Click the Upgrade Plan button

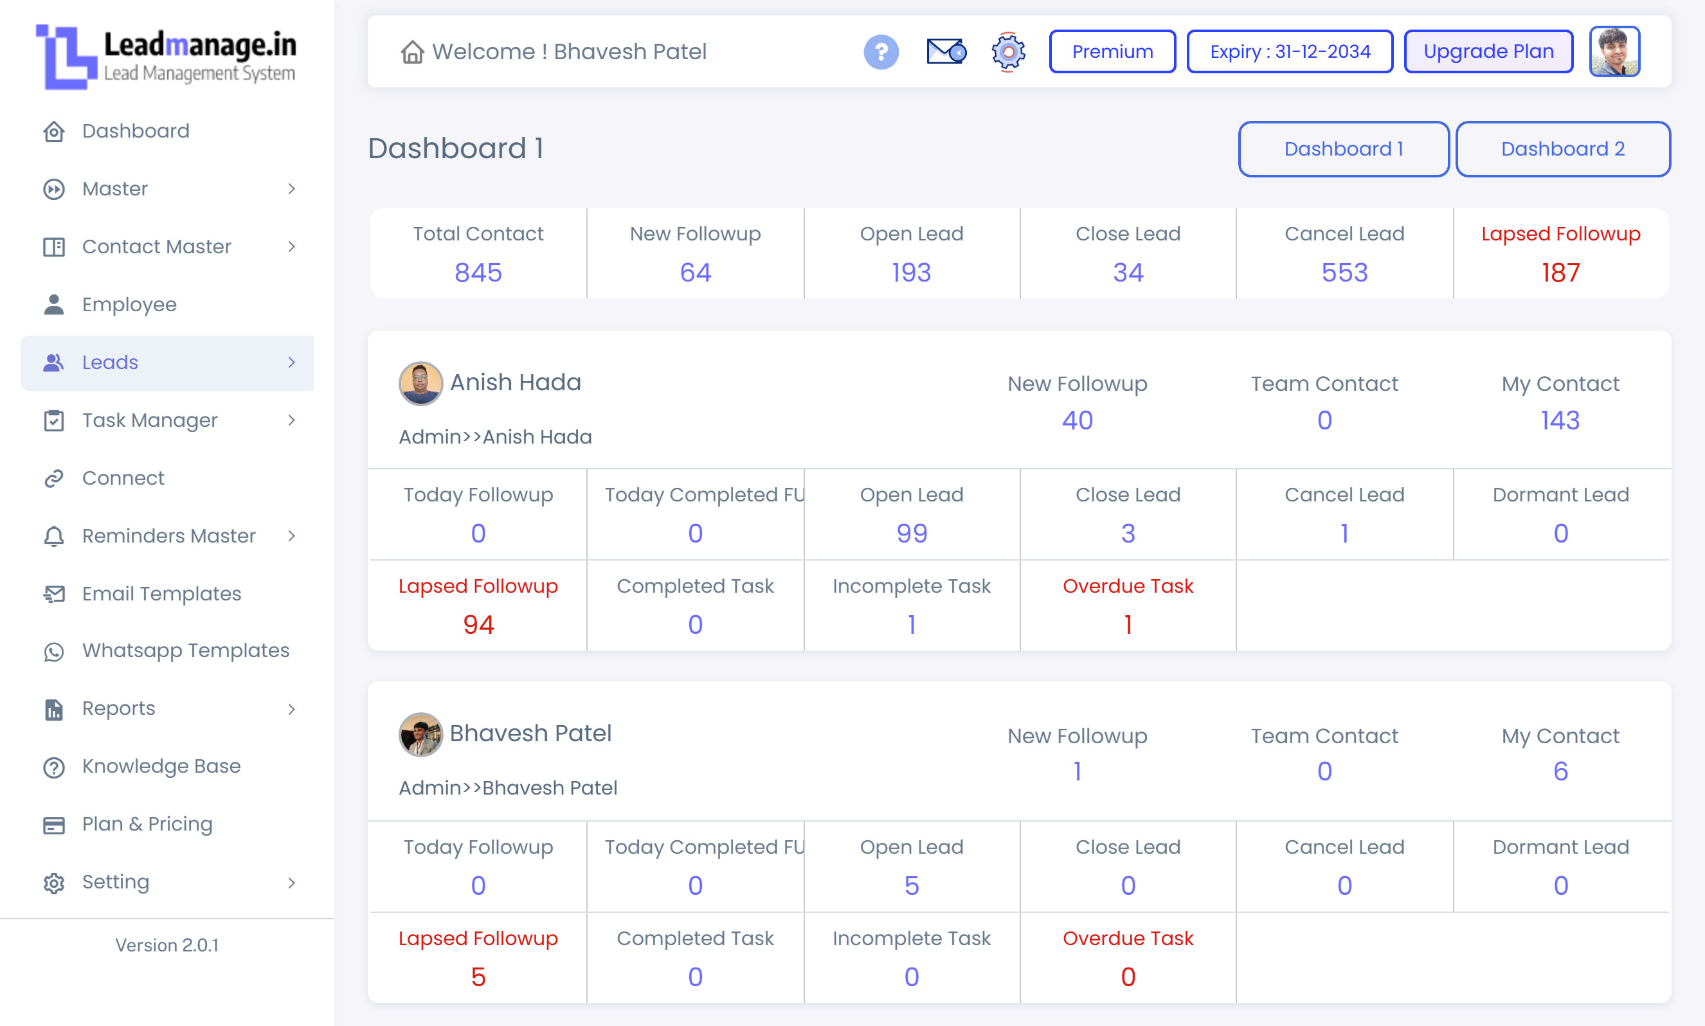tap(1488, 51)
